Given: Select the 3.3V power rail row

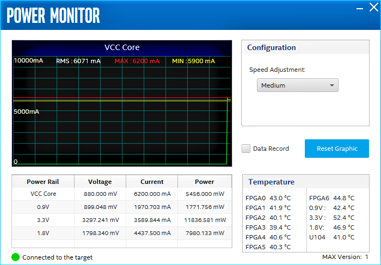Looking at the screenshot, I should 43,220.
